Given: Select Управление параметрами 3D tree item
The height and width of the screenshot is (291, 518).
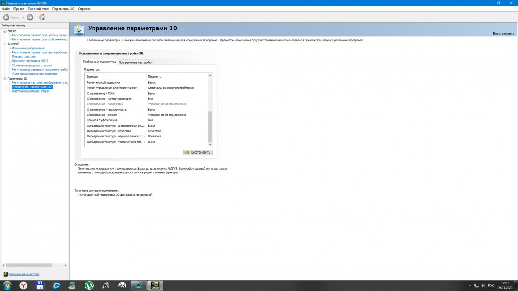Looking at the screenshot, I should coord(32,87).
